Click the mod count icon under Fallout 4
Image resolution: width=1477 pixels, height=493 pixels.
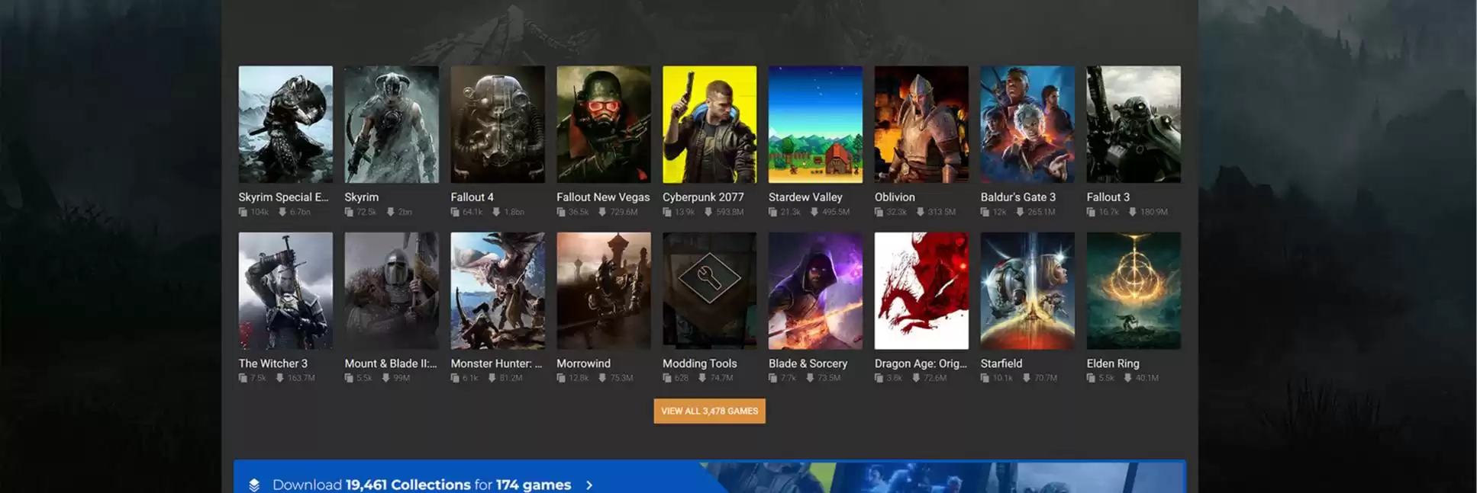click(455, 212)
